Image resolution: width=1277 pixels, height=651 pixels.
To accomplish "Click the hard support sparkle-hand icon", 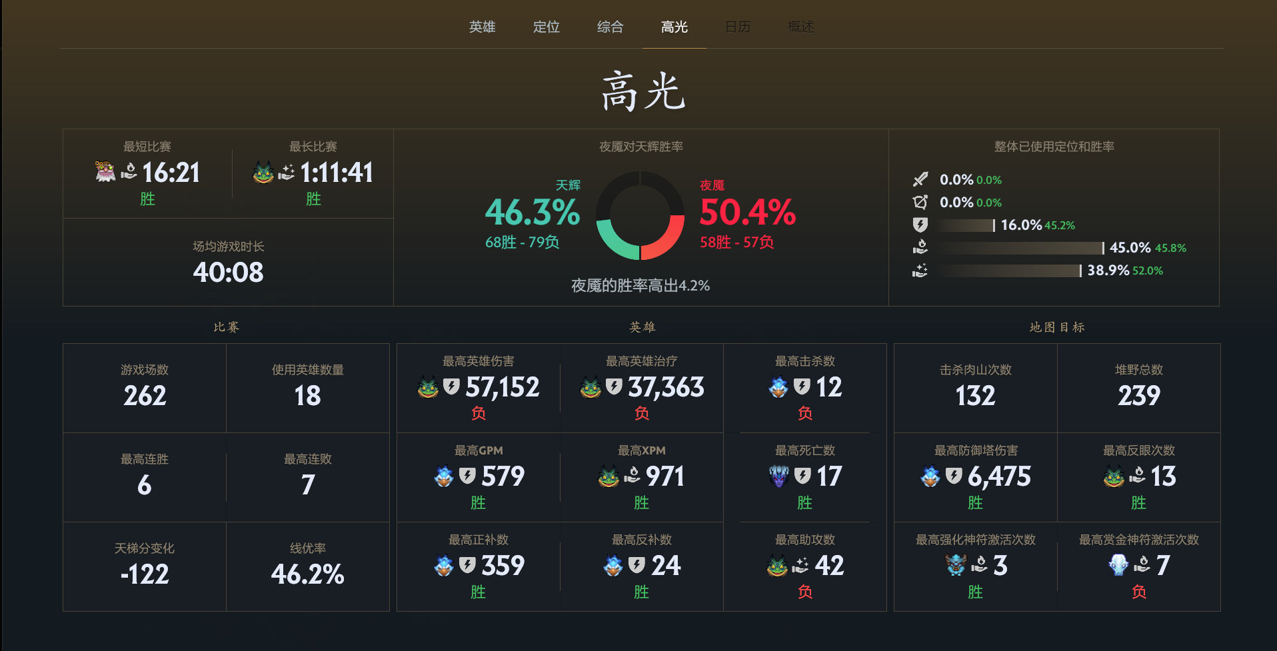I will pyautogui.click(x=920, y=271).
